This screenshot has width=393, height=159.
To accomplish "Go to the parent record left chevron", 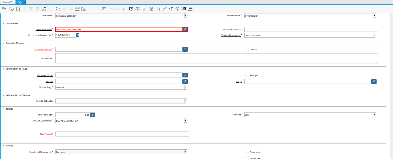I will pyautogui.click(x=91, y=9).
